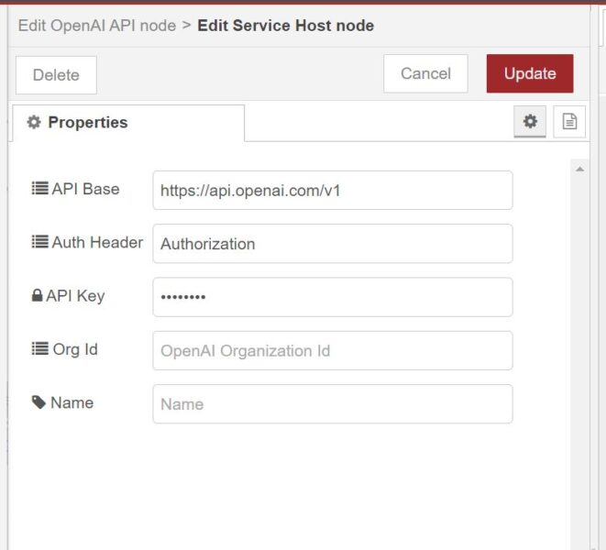Delete the Service Host config node

point(56,75)
